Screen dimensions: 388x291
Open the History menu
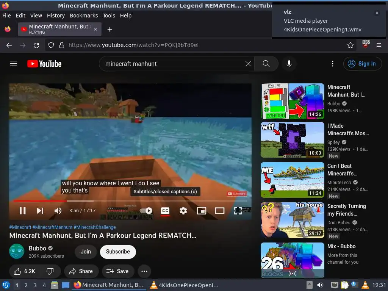pyautogui.click(x=56, y=16)
